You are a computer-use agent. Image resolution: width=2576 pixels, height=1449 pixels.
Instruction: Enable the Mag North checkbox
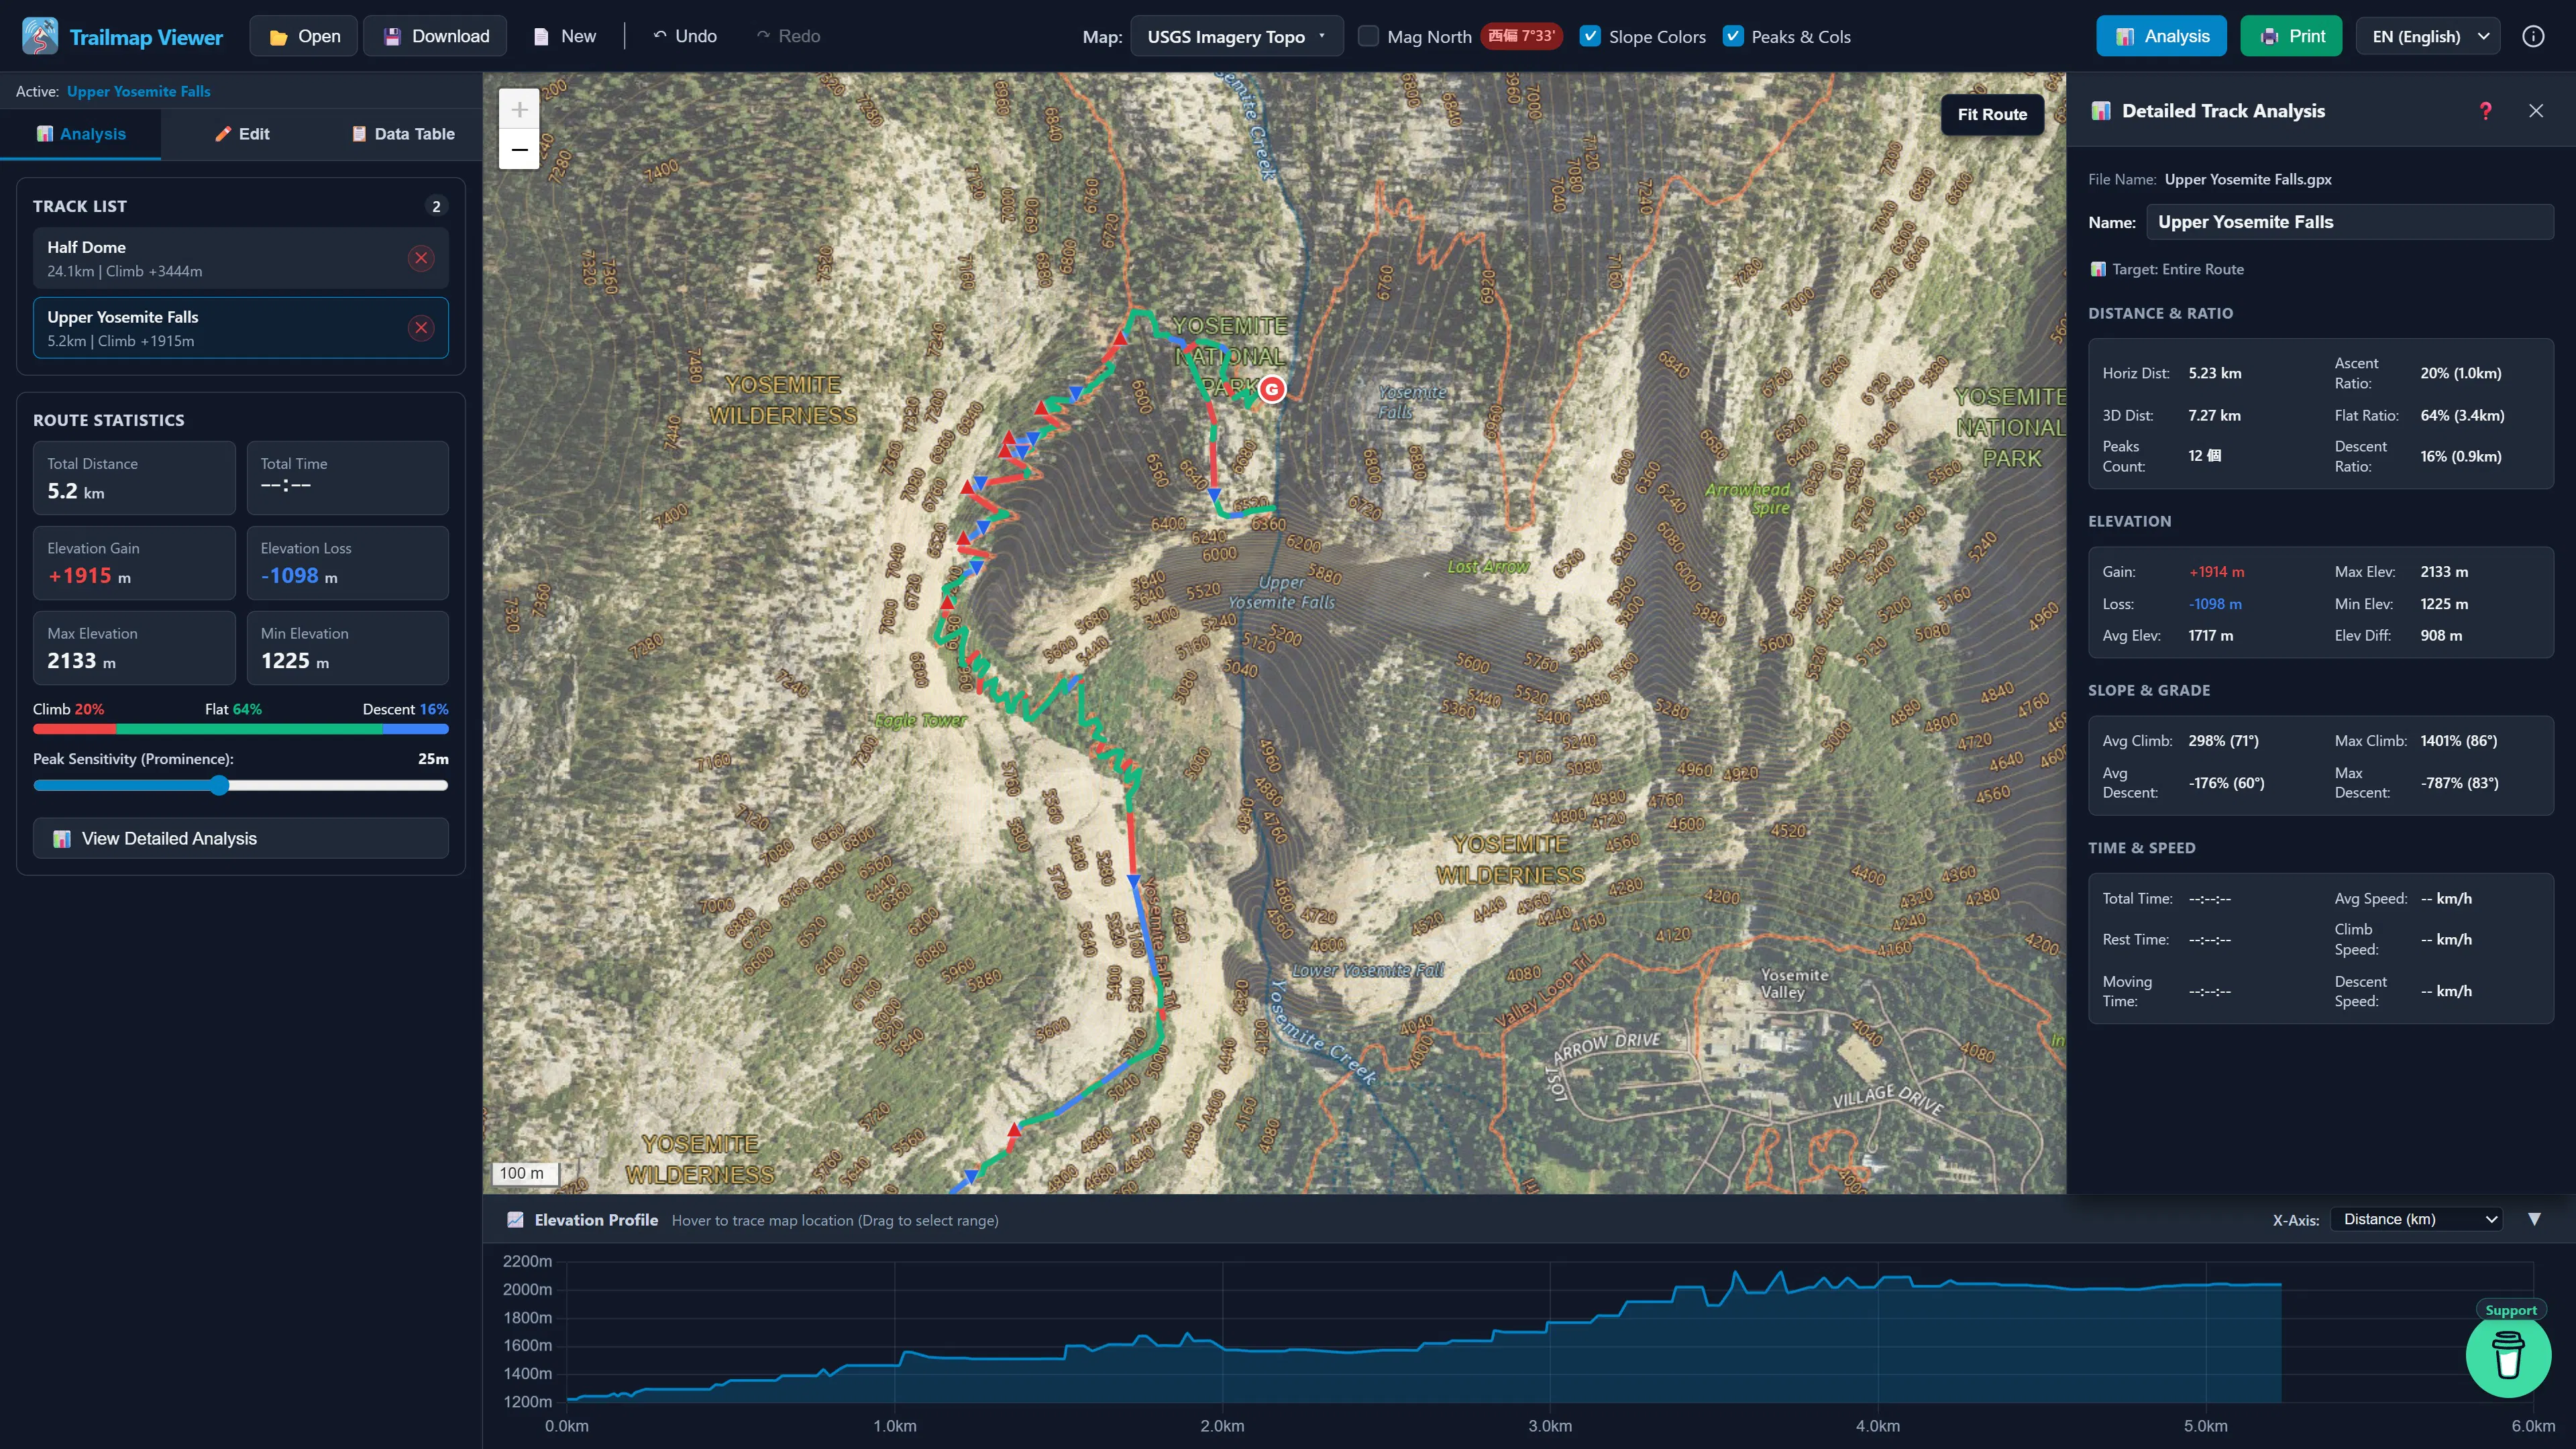coord(1368,36)
